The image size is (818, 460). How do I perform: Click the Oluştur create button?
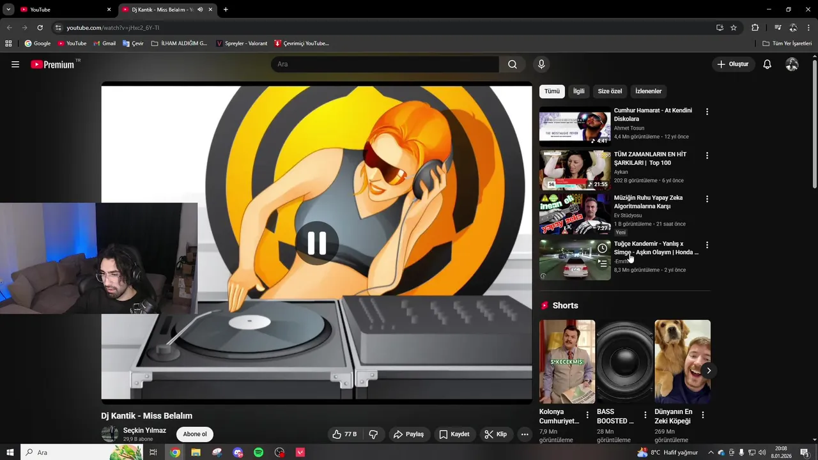pyautogui.click(x=733, y=64)
